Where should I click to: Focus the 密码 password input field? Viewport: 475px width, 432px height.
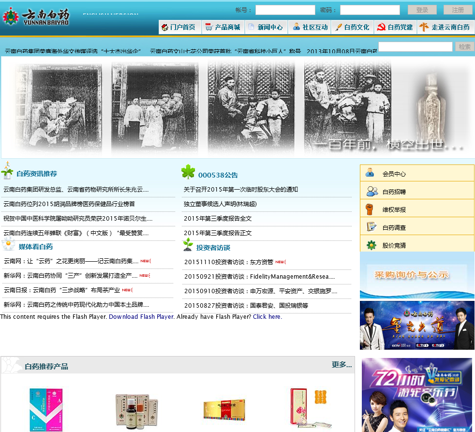click(370, 10)
